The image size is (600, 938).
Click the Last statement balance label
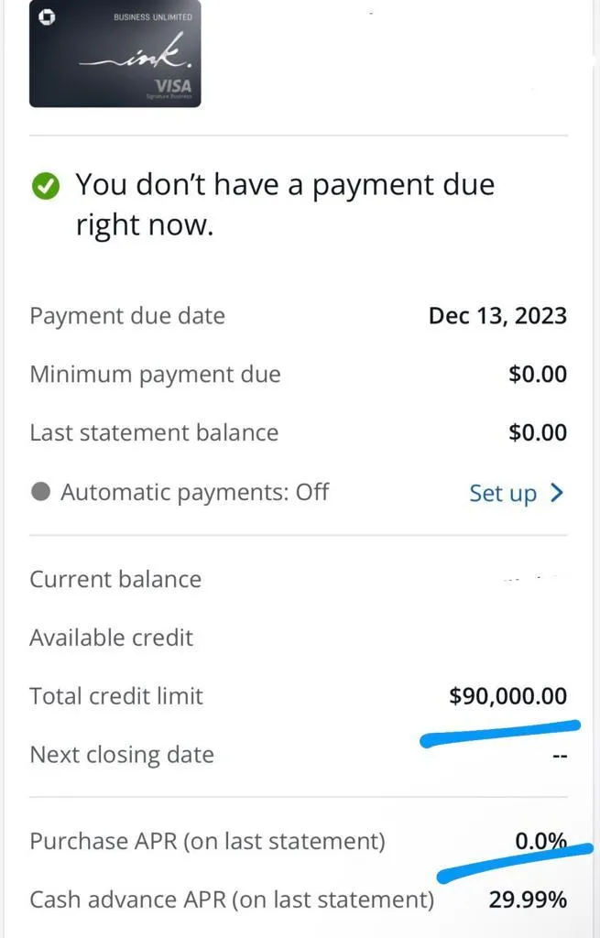click(x=154, y=432)
